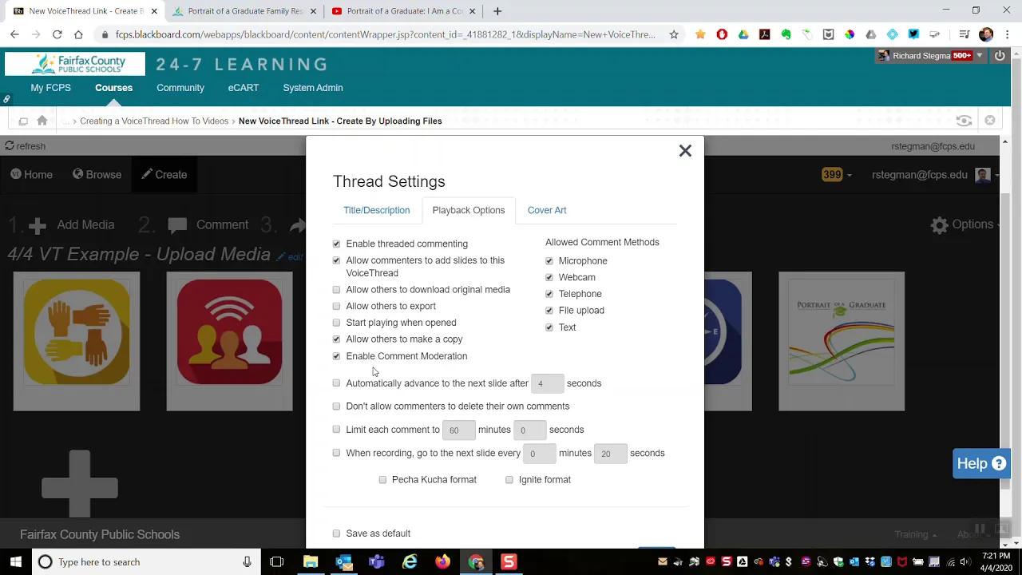Open the eCART menu item
This screenshot has height=575, width=1022.
pos(244,88)
